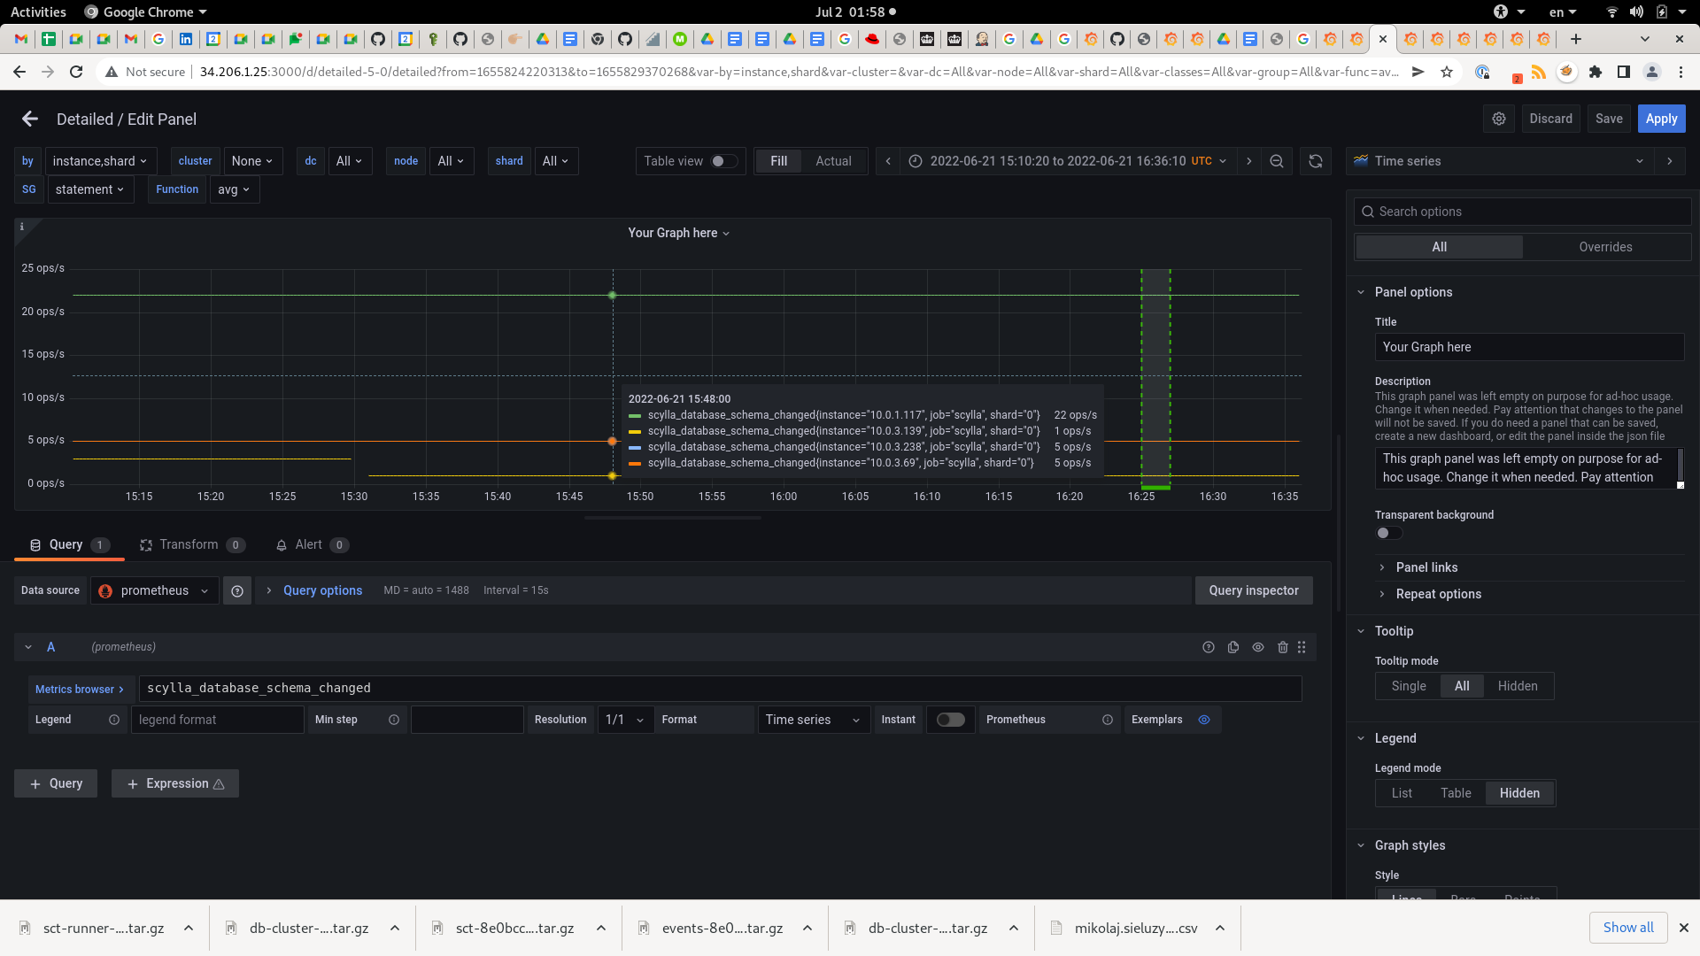Turn on the Instant query toggle
The width and height of the screenshot is (1700, 956).
pyautogui.click(x=949, y=720)
